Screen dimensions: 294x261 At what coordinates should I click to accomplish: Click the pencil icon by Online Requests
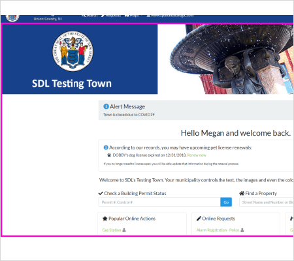199,219
